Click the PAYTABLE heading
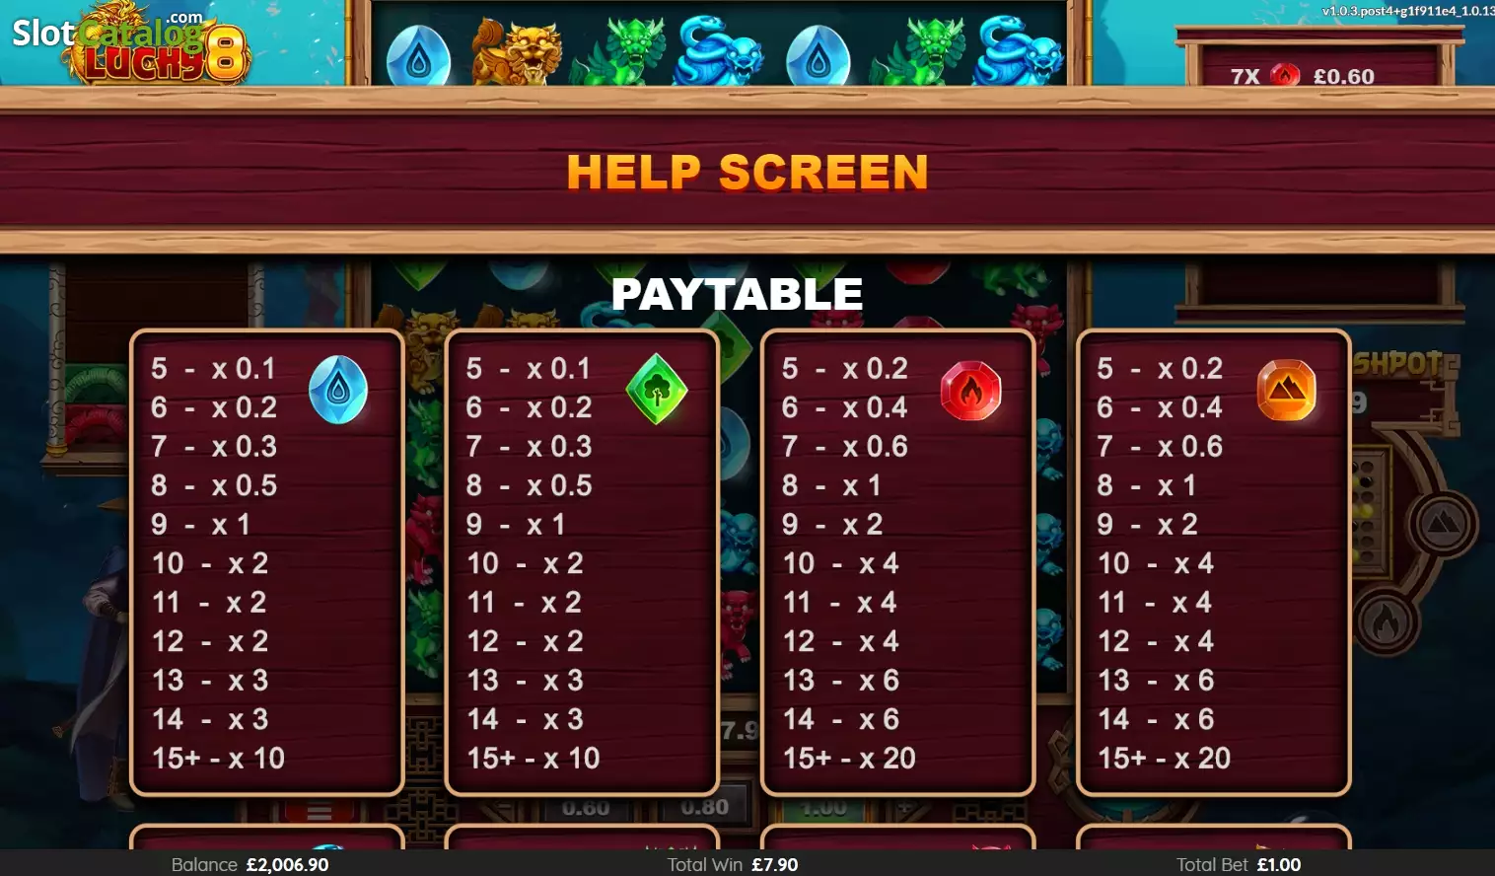Viewport: 1495px width, 876px height. 737,294
